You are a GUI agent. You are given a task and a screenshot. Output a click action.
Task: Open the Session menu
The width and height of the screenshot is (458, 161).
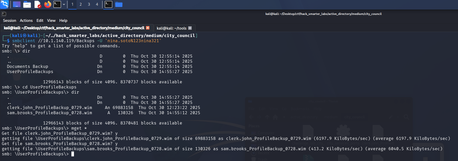pos(10,21)
